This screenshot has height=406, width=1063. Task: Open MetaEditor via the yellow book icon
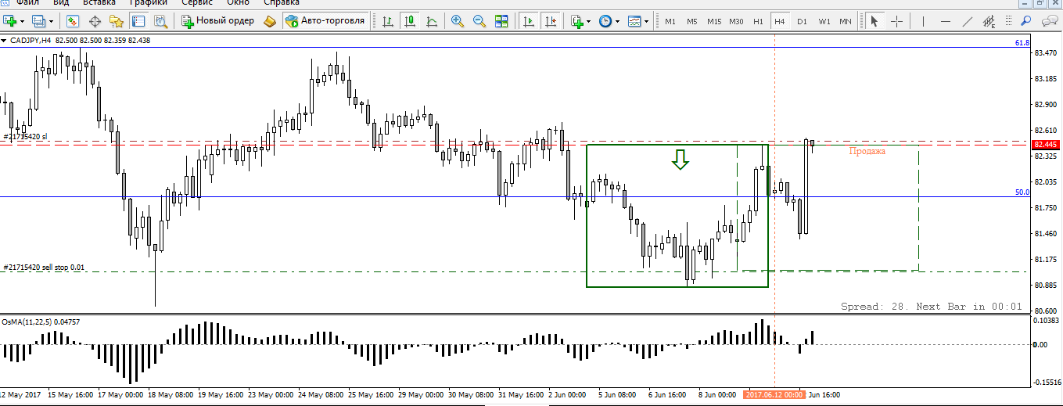click(270, 21)
